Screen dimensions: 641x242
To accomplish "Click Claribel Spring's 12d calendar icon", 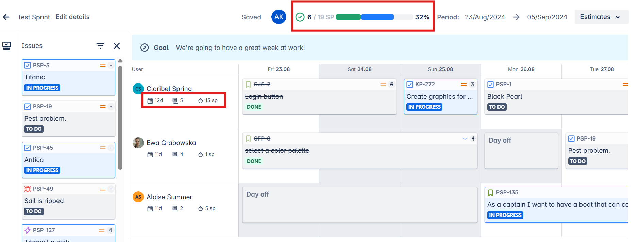I will pyautogui.click(x=150, y=100).
